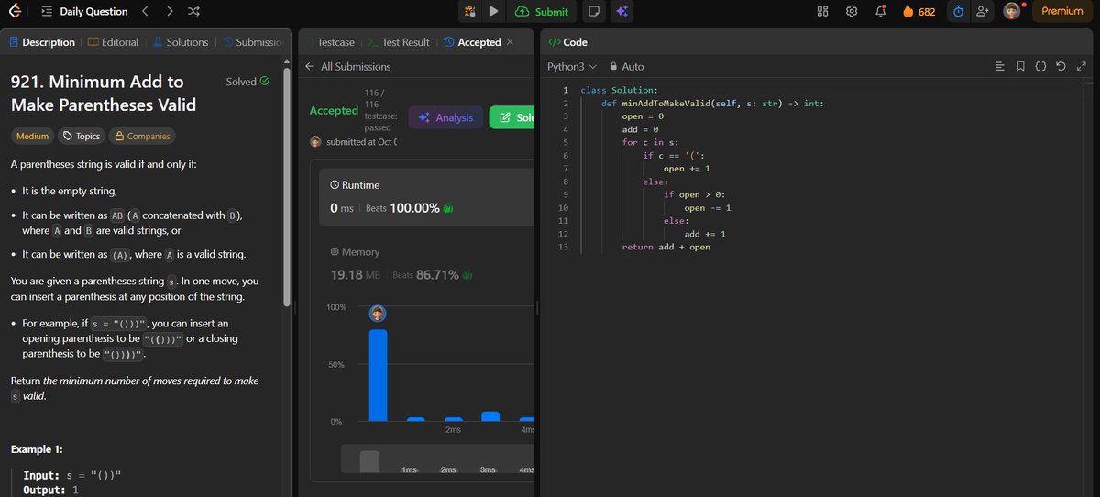Screen dimensions: 1100x497
Task: View the 682 streak flame counter
Action: click(x=918, y=11)
